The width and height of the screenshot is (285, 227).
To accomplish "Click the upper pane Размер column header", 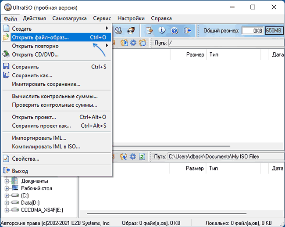I will point(188,54).
